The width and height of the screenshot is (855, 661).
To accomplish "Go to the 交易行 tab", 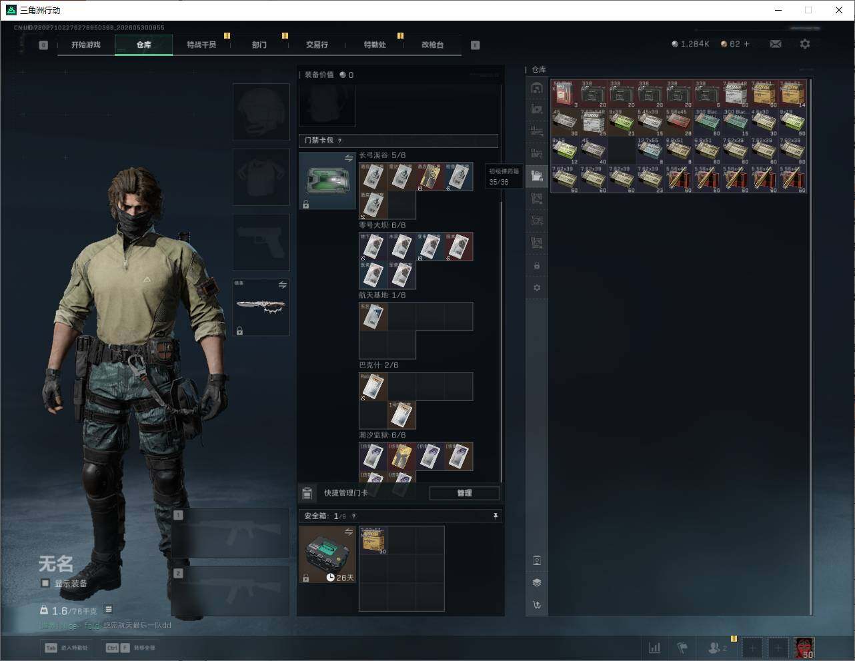I will [x=317, y=45].
